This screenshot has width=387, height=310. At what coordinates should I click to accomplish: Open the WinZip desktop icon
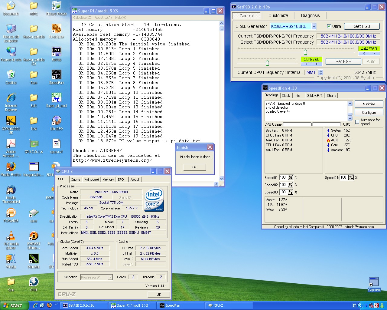(11, 261)
